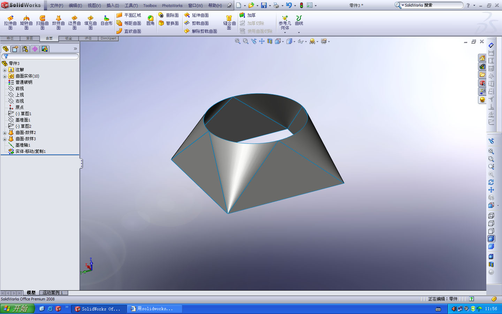
Task: Choose the 放样曲面 lofted surface tool
Action: point(59,23)
